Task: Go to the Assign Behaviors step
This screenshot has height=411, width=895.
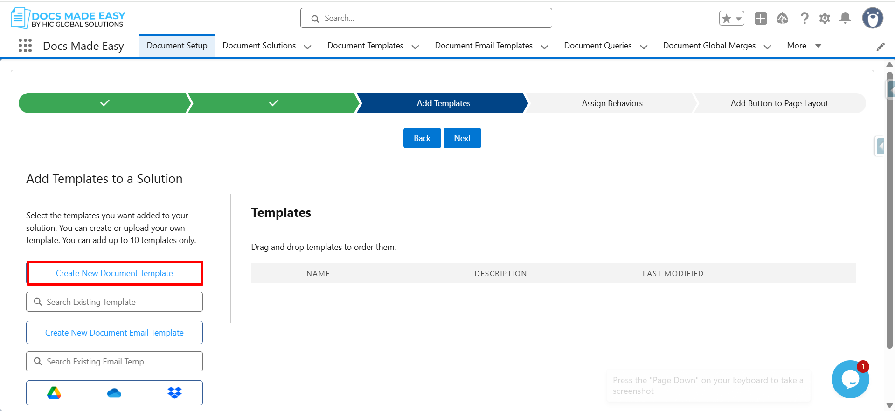Action: click(611, 103)
